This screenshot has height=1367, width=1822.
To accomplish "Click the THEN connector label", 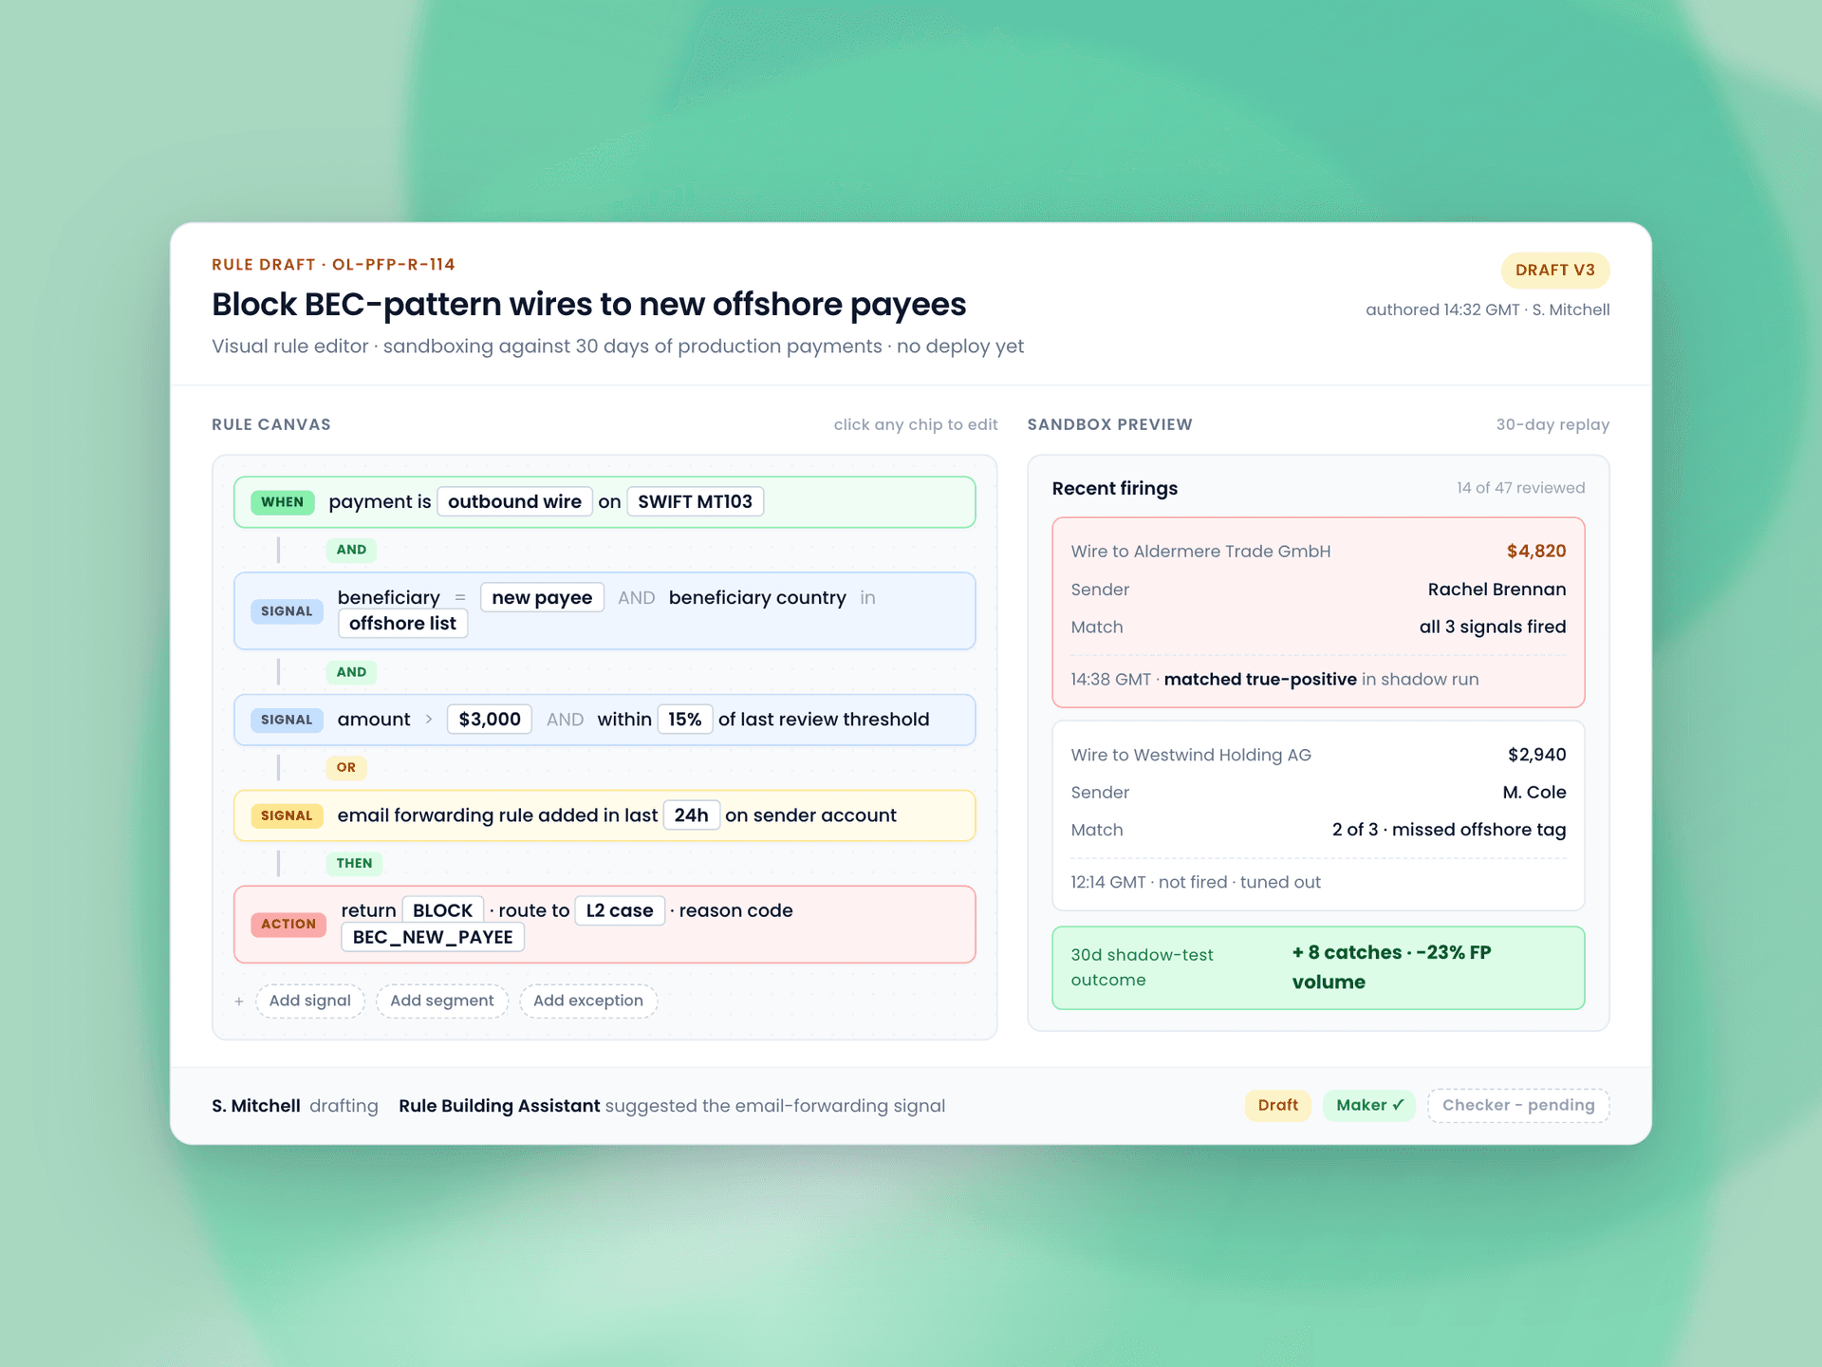I will click(354, 864).
